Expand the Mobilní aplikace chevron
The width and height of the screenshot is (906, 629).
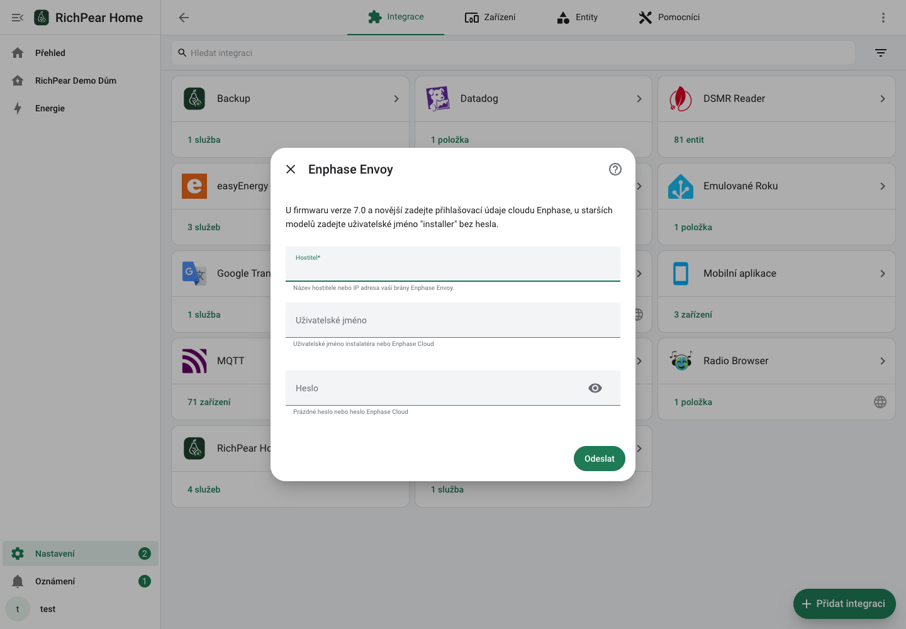pos(883,274)
